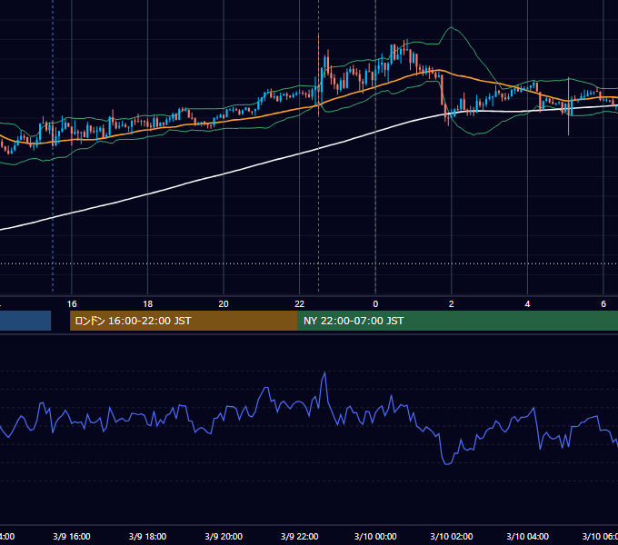618x545 pixels.
Task: Click the 3/10 02:00 label on the bottom axis
Action: click(452, 536)
